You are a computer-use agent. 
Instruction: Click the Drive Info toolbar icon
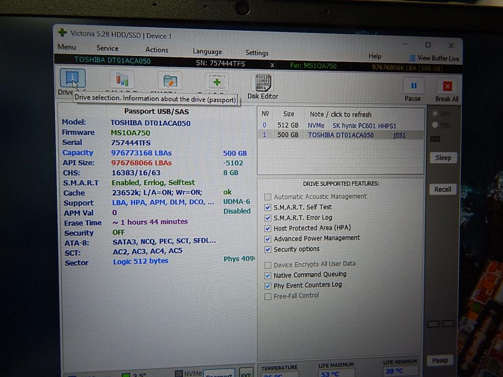pyautogui.click(x=73, y=78)
